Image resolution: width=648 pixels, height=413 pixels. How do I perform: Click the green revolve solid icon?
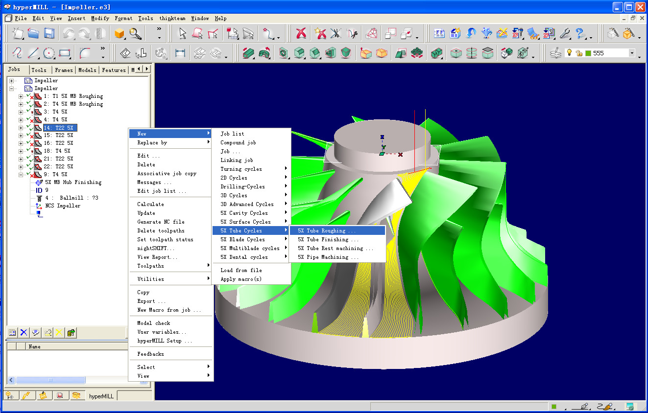(x=264, y=53)
